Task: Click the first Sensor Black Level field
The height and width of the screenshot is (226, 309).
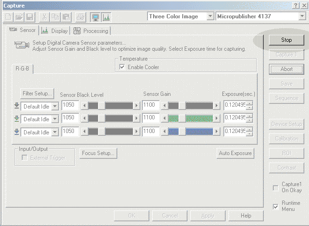Action: pyautogui.click(x=70, y=105)
